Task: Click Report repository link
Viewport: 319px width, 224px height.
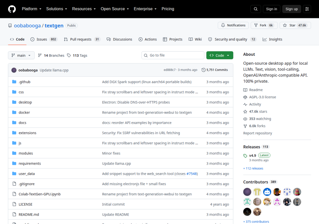Action: 258,133
